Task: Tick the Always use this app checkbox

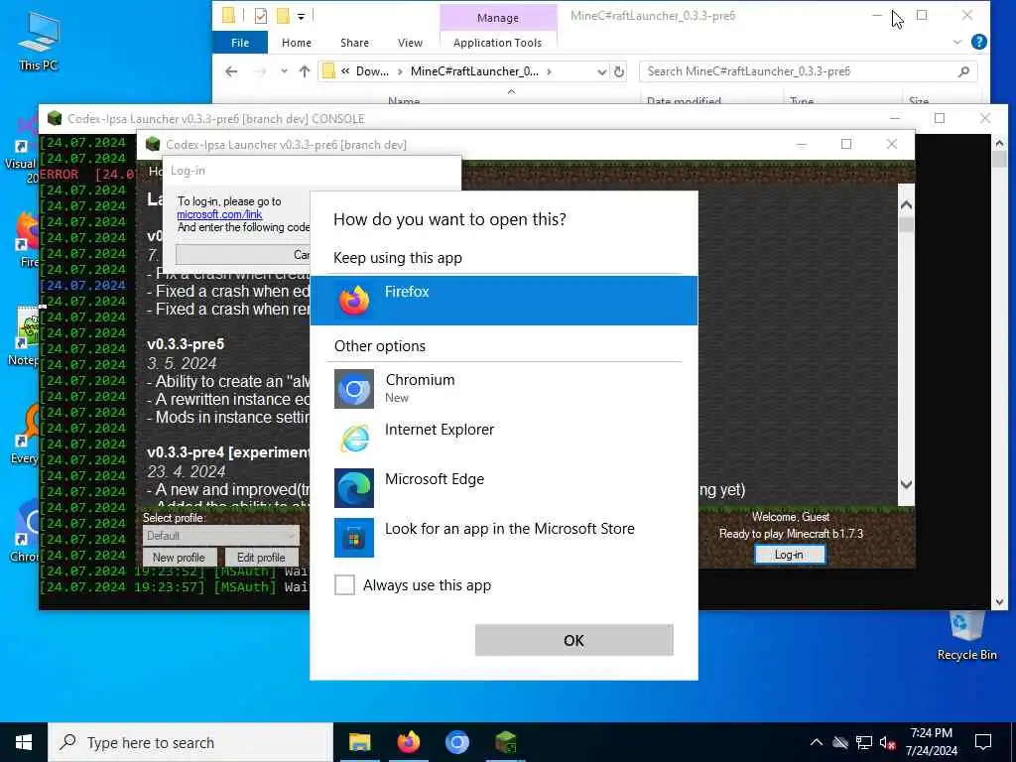Action: pos(344,585)
